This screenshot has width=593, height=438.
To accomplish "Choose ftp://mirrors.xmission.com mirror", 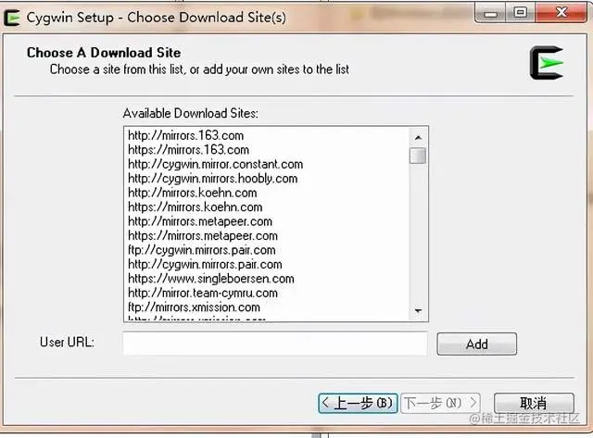I will (x=194, y=307).
